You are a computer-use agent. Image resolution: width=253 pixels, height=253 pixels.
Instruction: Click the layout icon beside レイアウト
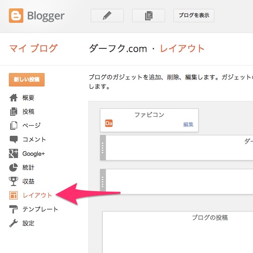coord(13,195)
